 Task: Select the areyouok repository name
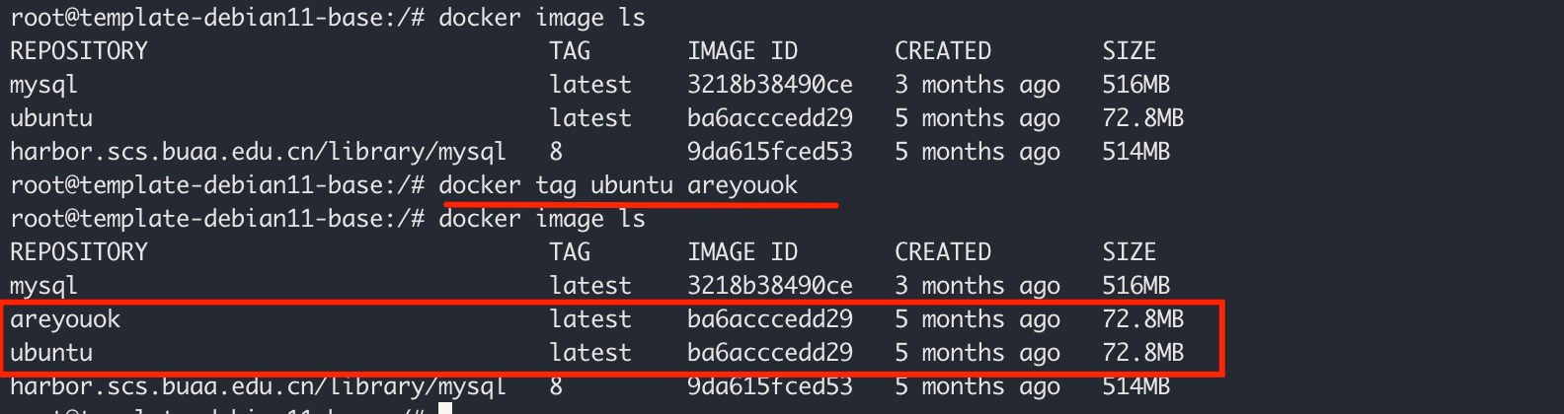pos(65,319)
